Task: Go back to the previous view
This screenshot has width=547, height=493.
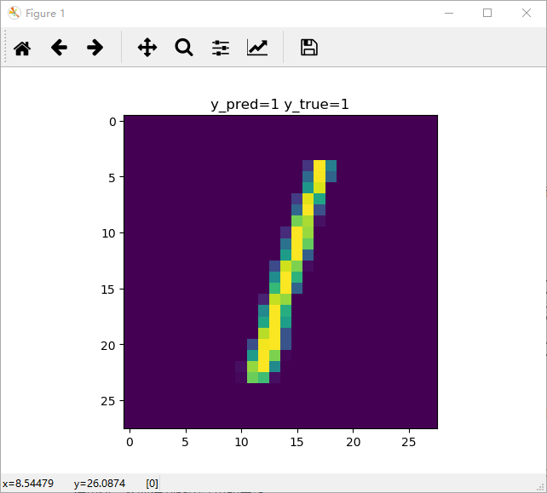Action: pyautogui.click(x=59, y=48)
